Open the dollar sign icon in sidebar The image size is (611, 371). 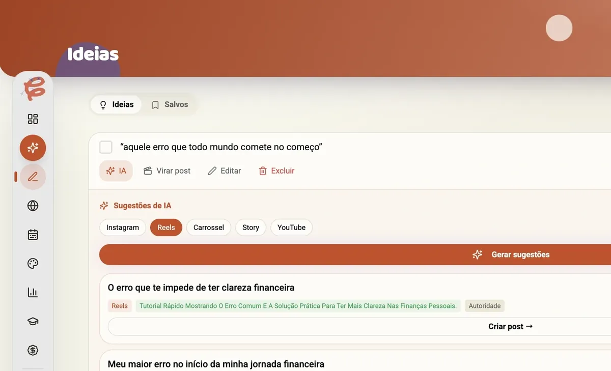coord(33,350)
